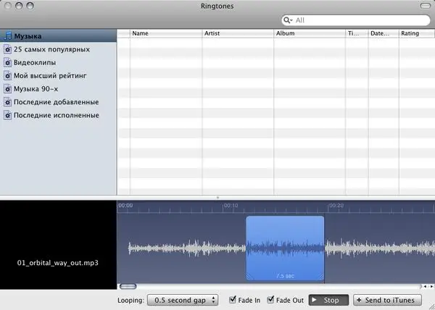The width and height of the screenshot is (435, 310).
Task: Sort the list by Album column
Action: (x=310, y=33)
